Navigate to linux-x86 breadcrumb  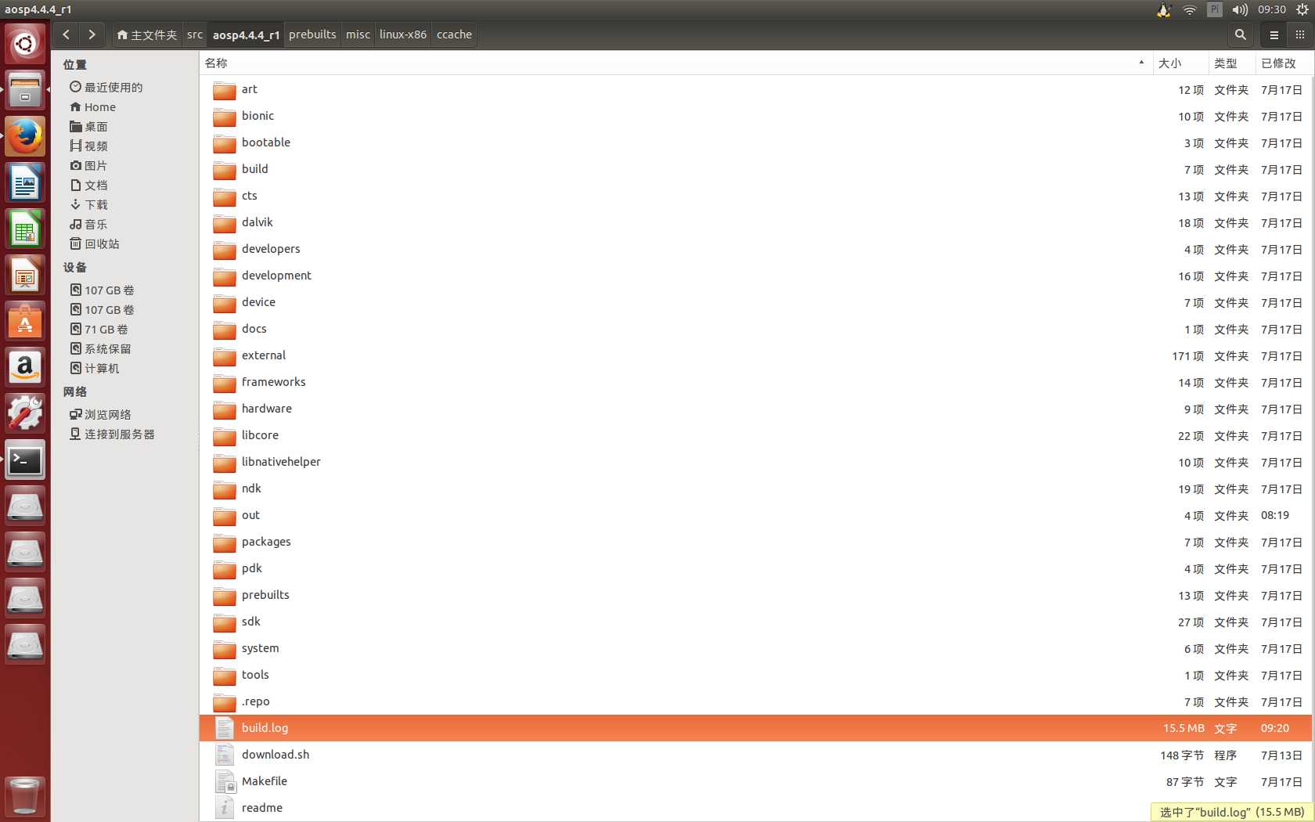tap(403, 34)
